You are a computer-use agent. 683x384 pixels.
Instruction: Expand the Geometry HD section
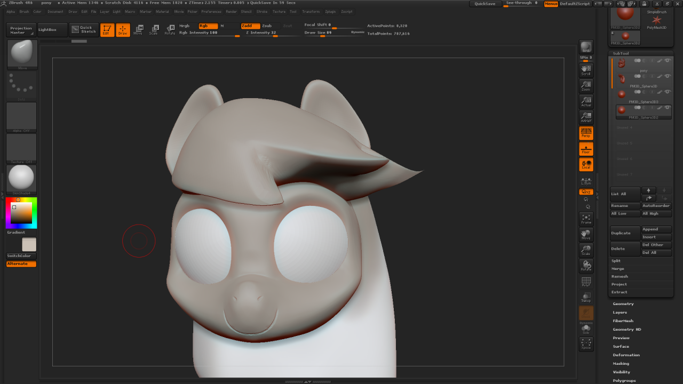(x=627, y=330)
